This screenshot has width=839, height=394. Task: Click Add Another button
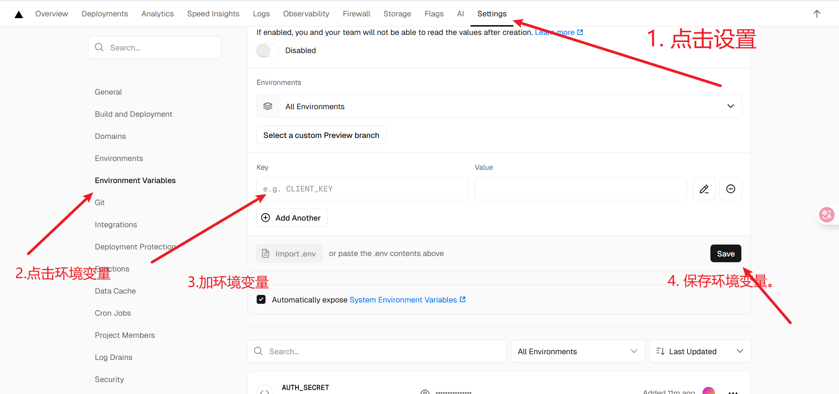[292, 218]
